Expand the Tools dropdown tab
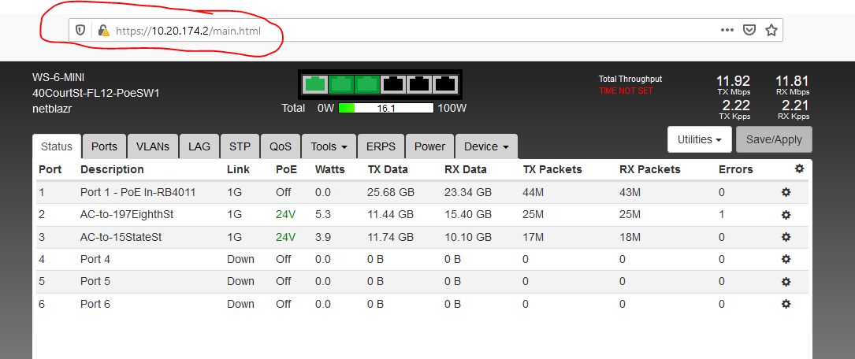Screen dimensions: 855x359 coord(329,146)
